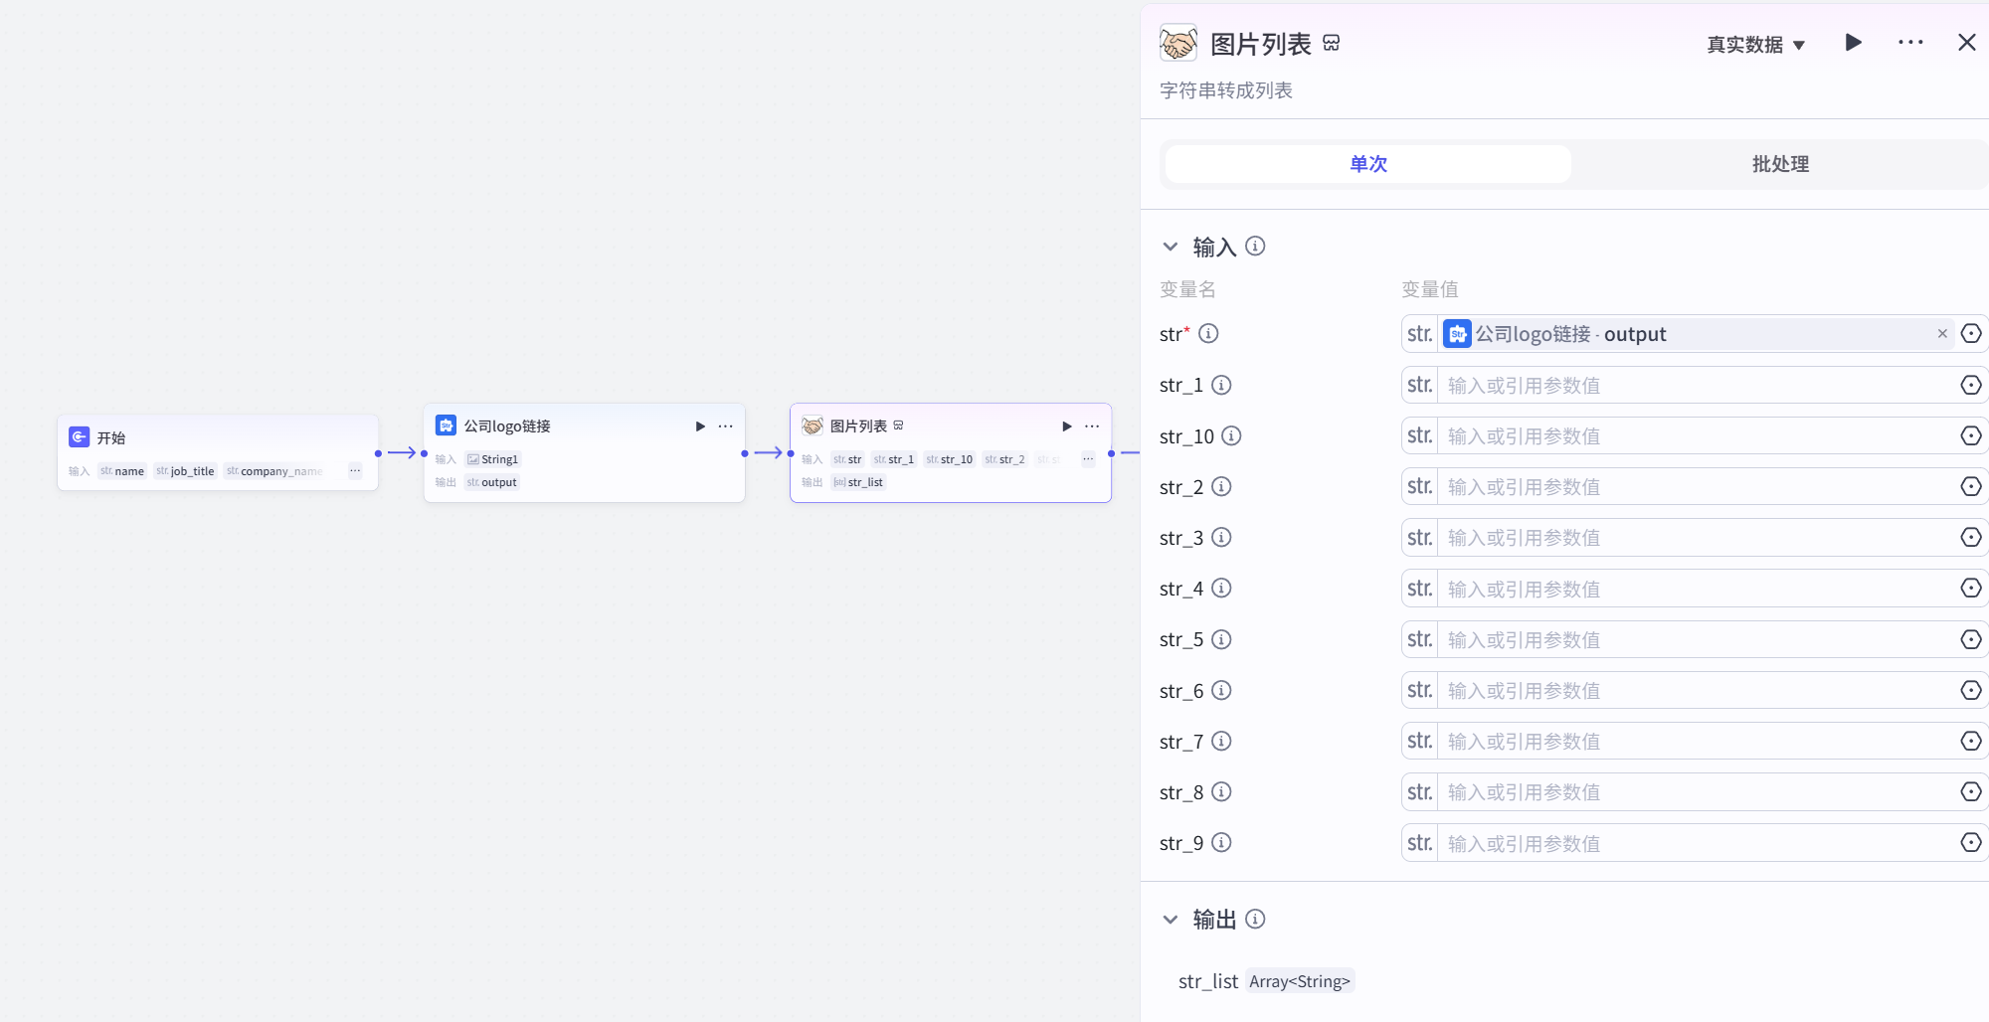
Task: Switch to the 批处理 tab
Action: tap(1780, 164)
